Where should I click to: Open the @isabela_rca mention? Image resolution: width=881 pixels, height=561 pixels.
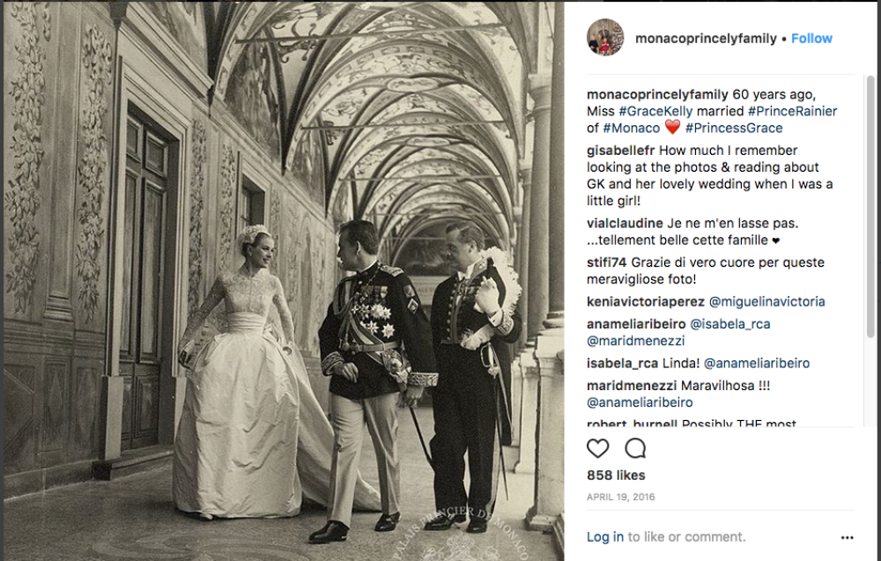(x=729, y=324)
